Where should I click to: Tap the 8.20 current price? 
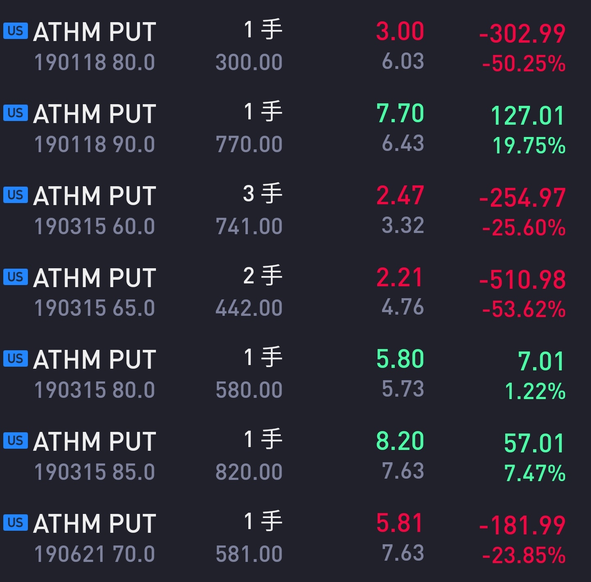point(400,441)
